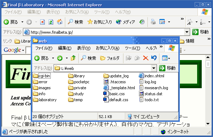Open the Search (検索) pane in Internet Explorer

(x=75, y=22)
